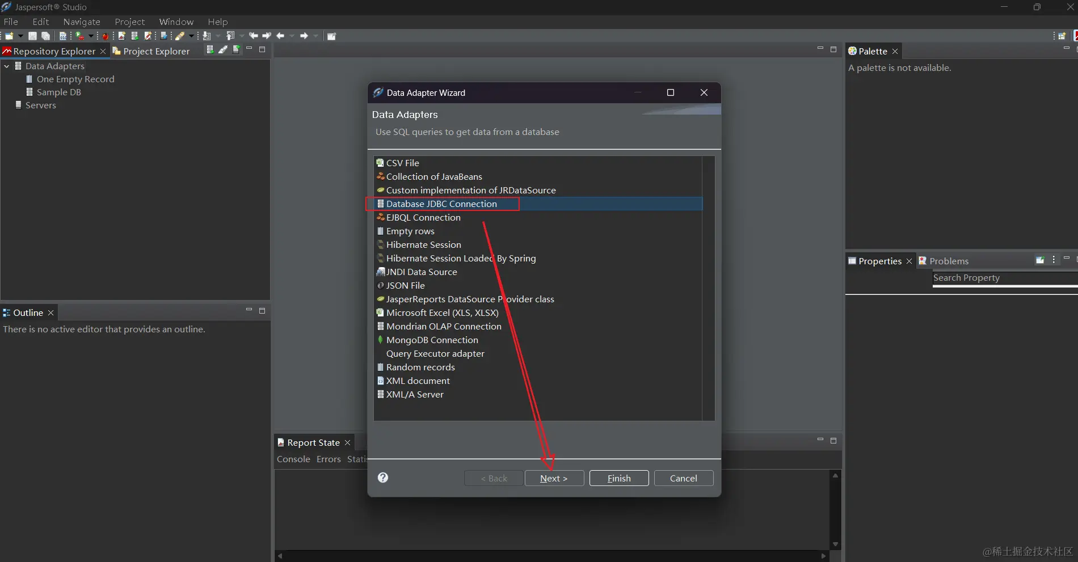Click the yellow highlighter toolbar icon

tap(180, 36)
